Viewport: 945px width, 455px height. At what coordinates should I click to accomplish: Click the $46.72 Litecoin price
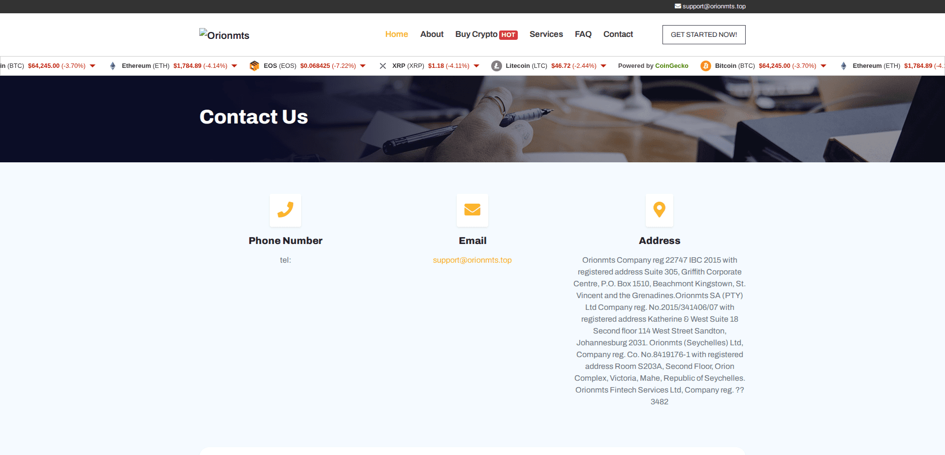(561, 66)
